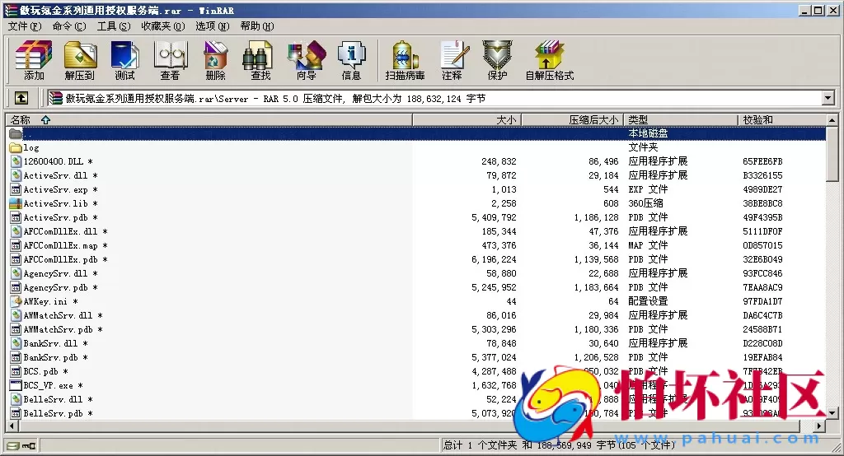Click the 信息 (Info) toolbar icon
This screenshot has height=456, width=844.
click(x=351, y=60)
